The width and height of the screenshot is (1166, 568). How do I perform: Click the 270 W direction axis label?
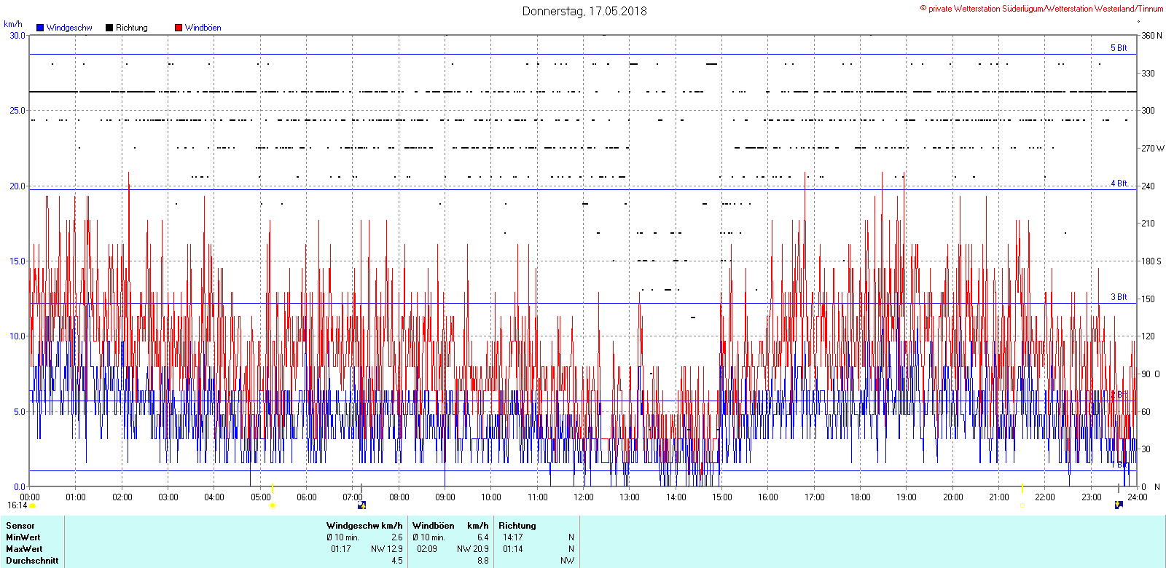point(1152,149)
